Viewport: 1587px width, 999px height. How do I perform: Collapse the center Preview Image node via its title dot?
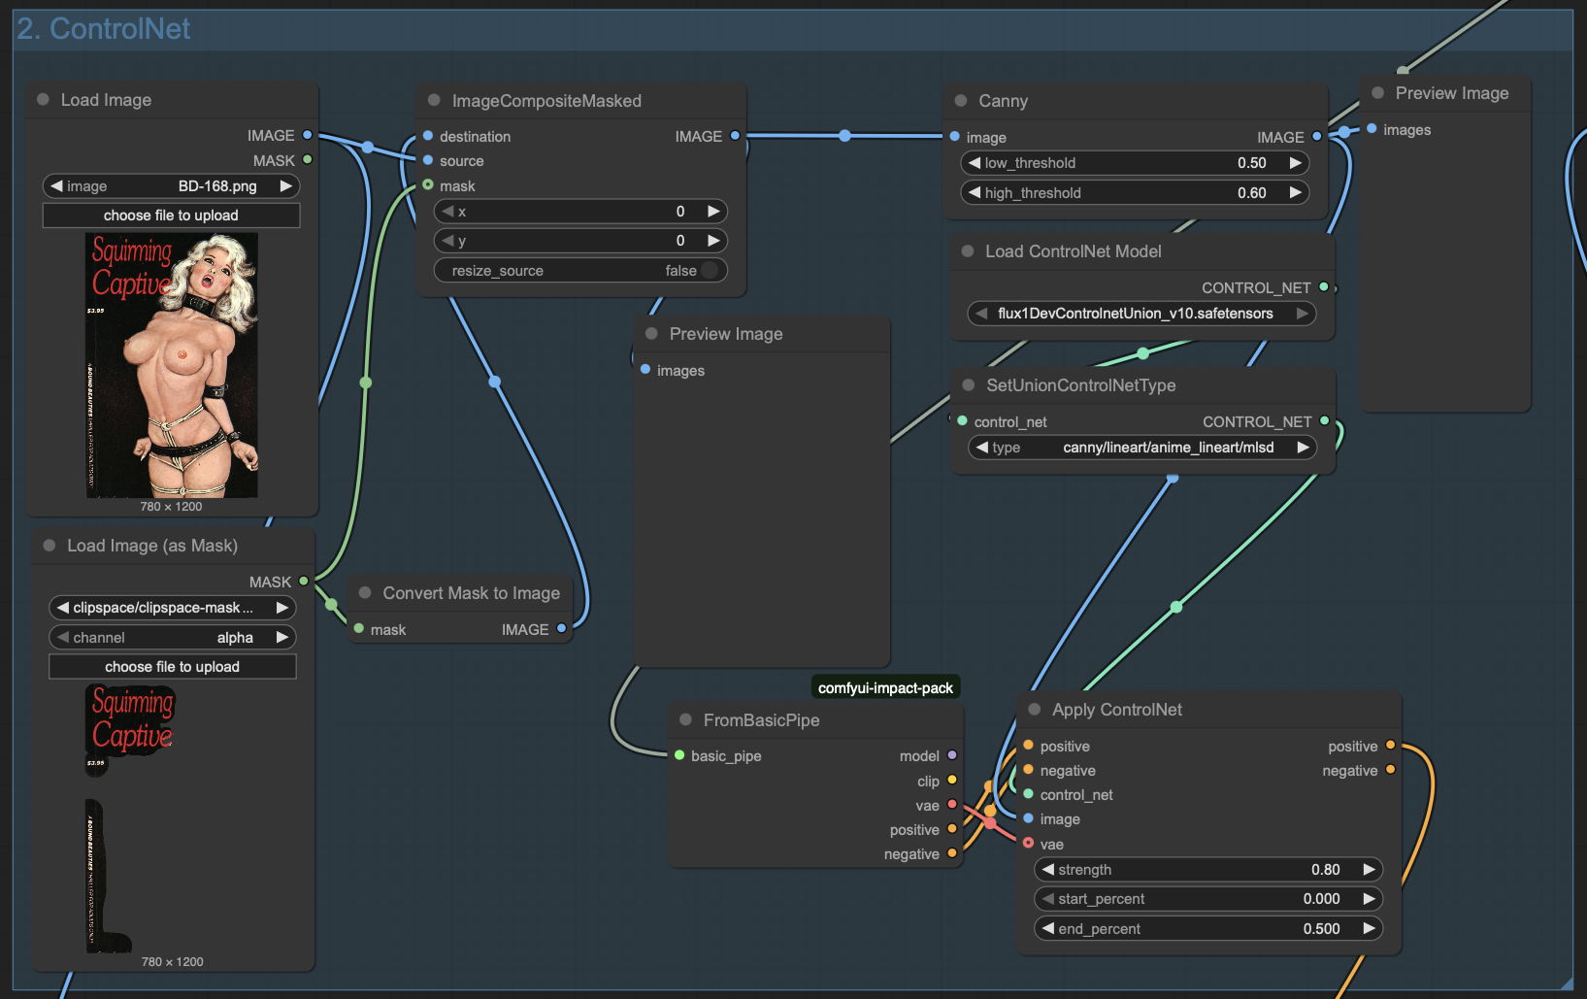[x=651, y=333]
